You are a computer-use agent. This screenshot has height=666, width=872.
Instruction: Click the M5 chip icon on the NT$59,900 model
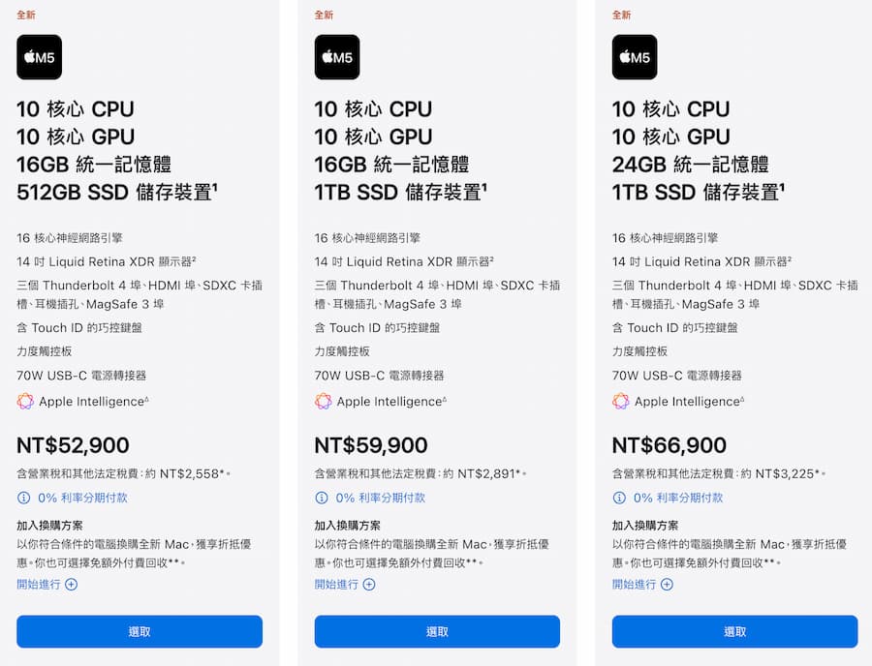coord(336,57)
